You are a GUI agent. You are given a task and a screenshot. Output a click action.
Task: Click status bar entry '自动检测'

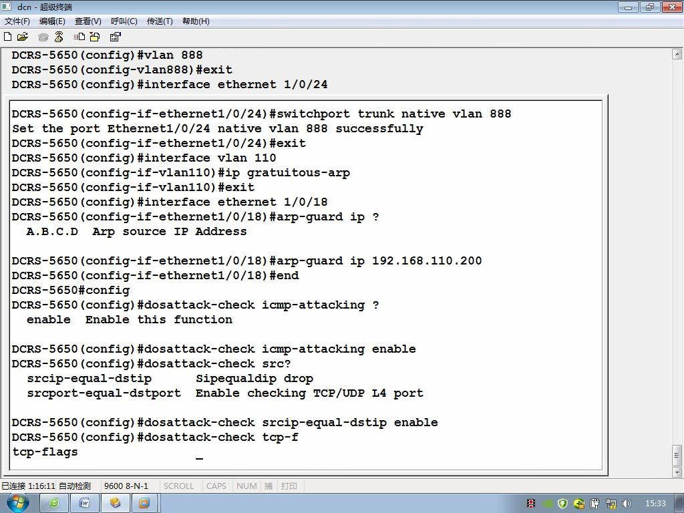[75, 486]
